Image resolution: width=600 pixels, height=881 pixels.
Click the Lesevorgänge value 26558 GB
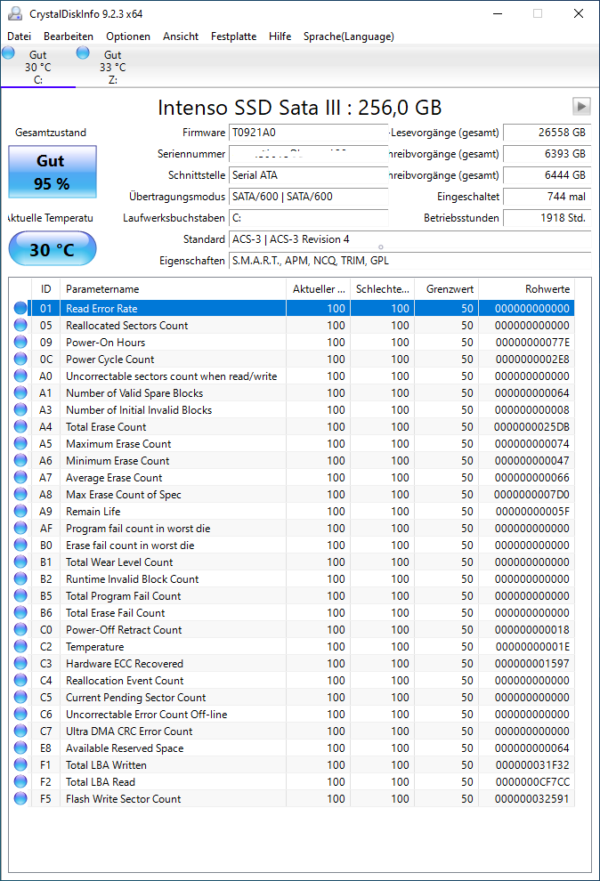(x=547, y=133)
